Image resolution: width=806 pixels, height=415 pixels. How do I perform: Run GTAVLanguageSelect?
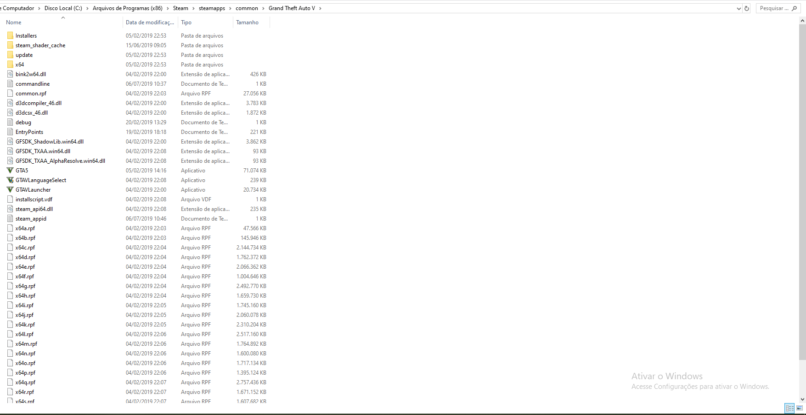coord(40,180)
